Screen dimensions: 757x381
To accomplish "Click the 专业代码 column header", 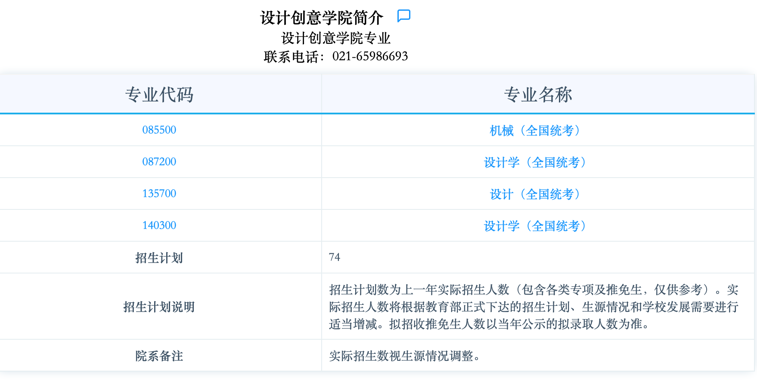I will [x=159, y=95].
